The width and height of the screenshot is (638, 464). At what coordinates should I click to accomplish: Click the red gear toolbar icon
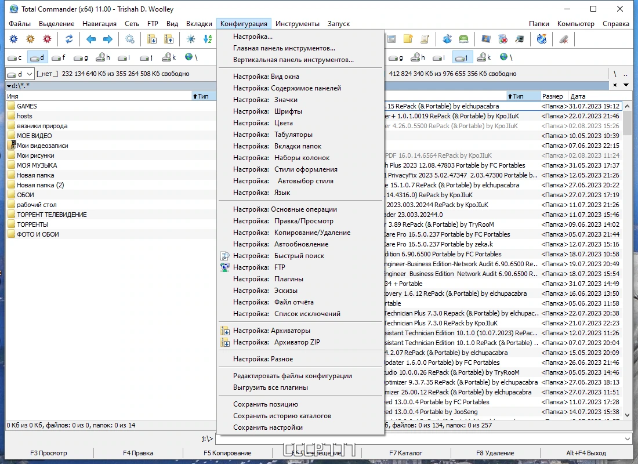[x=47, y=39]
